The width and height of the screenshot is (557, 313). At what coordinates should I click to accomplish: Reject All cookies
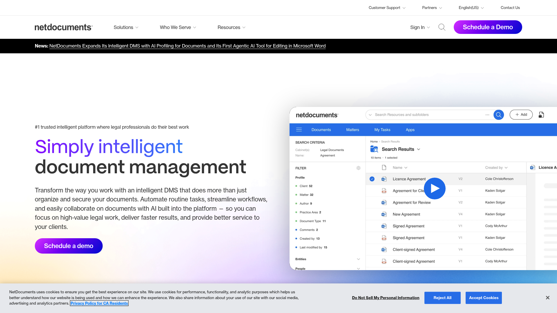442,298
